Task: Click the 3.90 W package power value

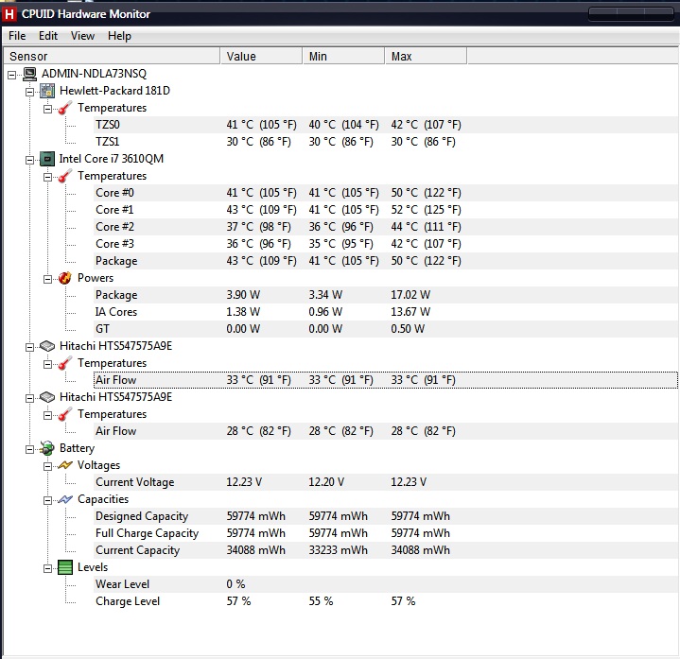Action: [x=243, y=295]
